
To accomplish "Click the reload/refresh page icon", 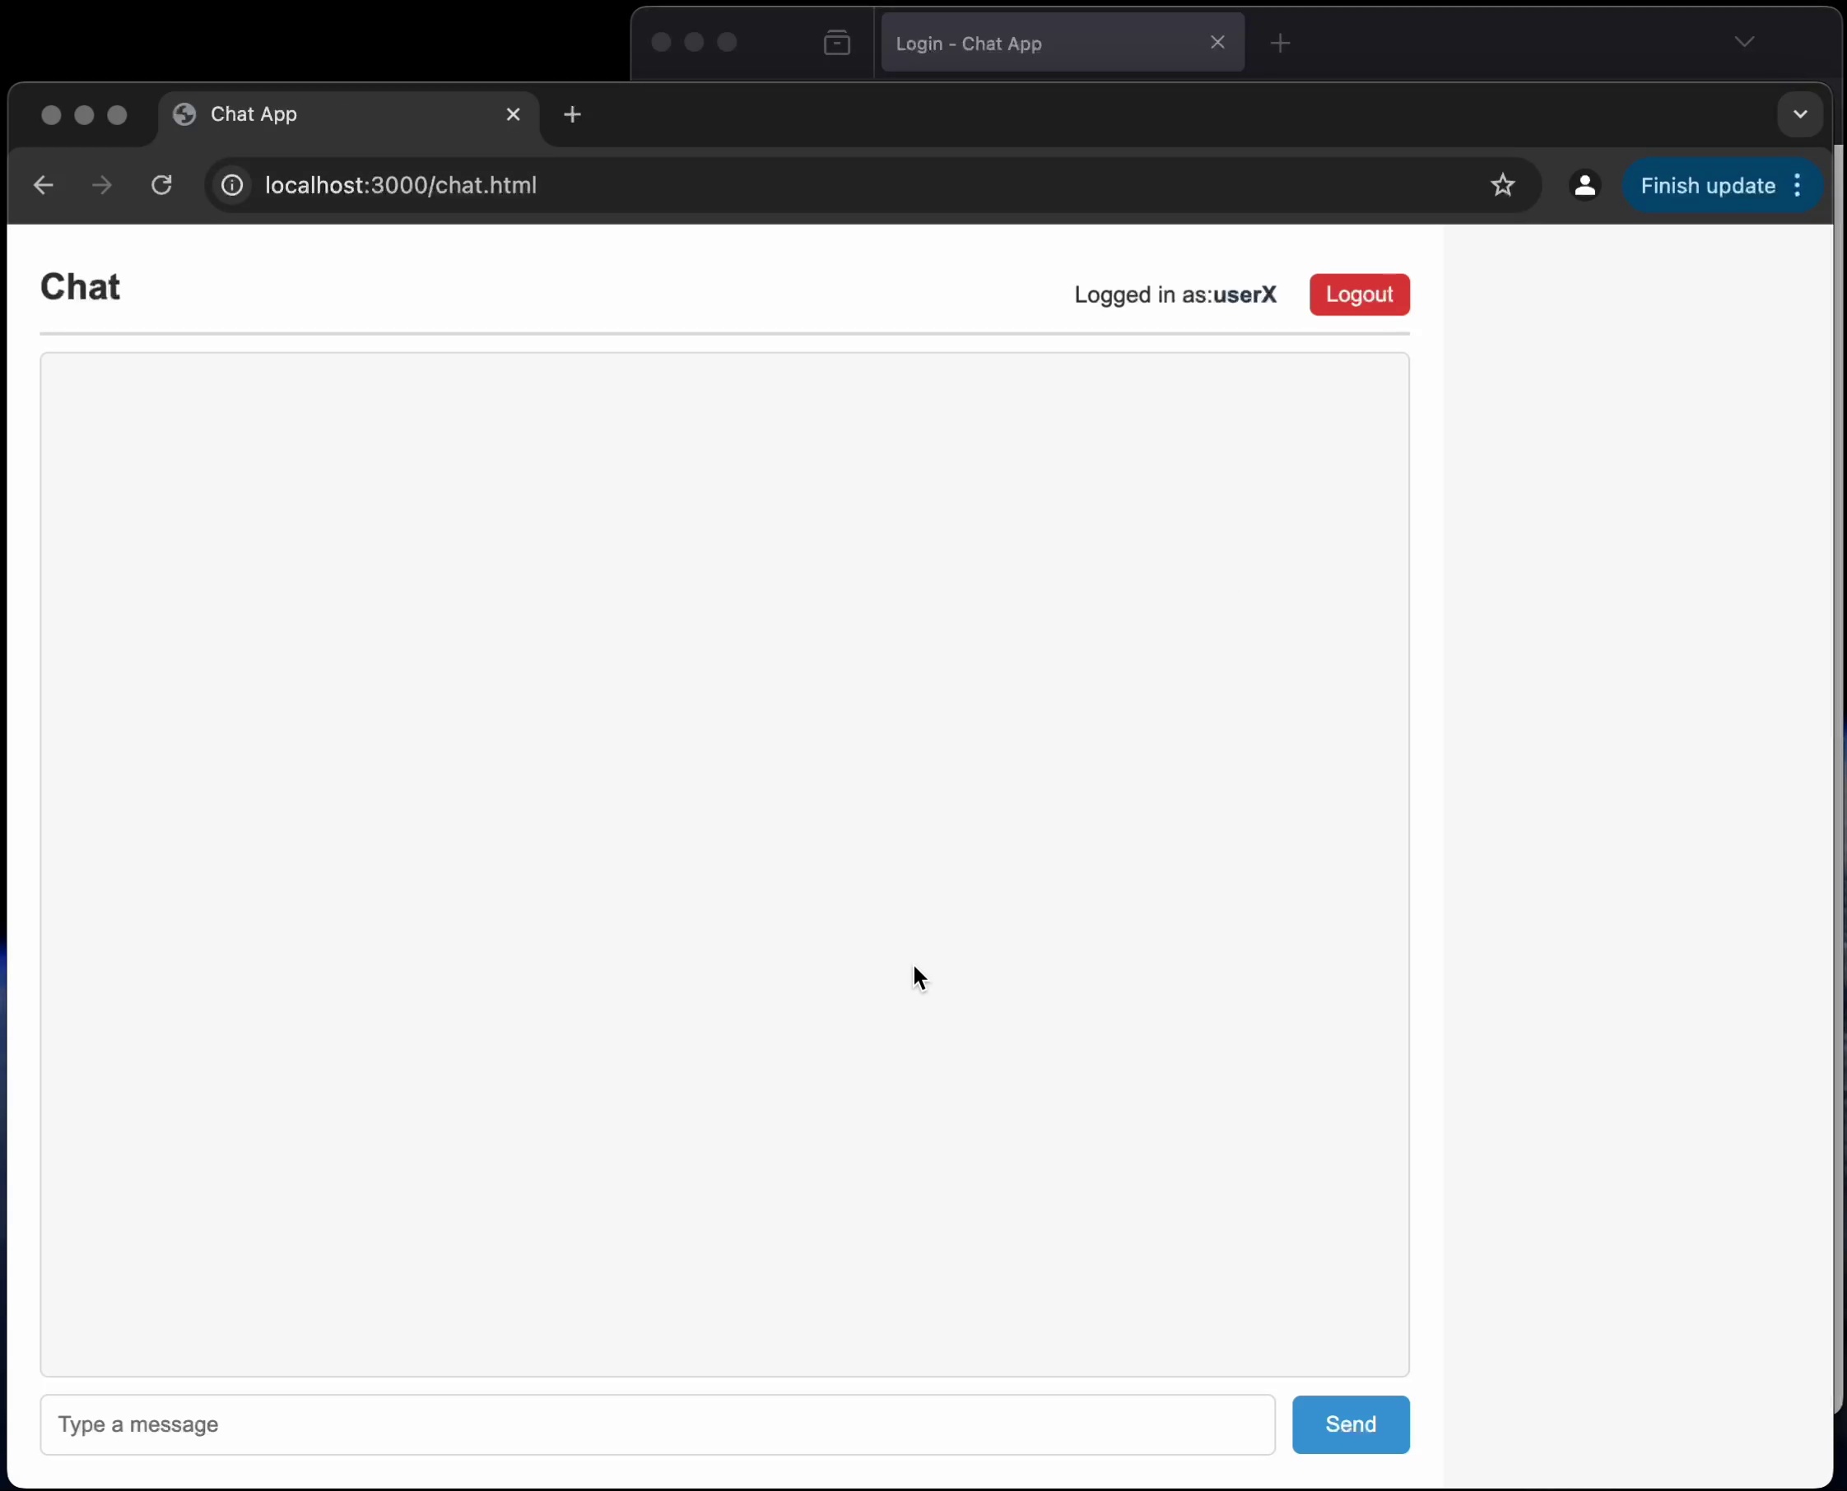I will 161,186.
